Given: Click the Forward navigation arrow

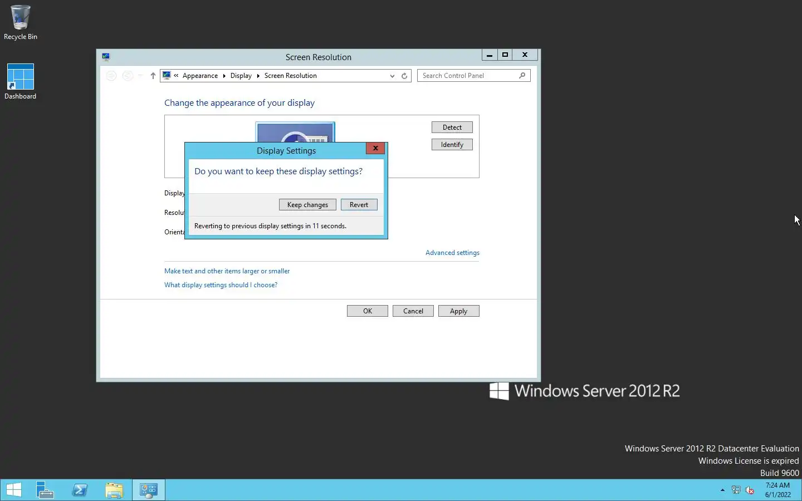Looking at the screenshot, I should [x=128, y=76].
